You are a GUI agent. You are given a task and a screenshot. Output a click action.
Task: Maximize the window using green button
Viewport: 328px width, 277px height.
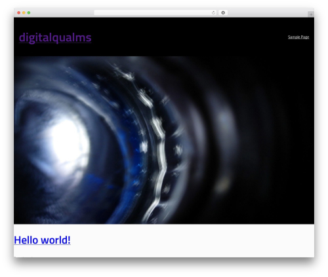[29, 13]
